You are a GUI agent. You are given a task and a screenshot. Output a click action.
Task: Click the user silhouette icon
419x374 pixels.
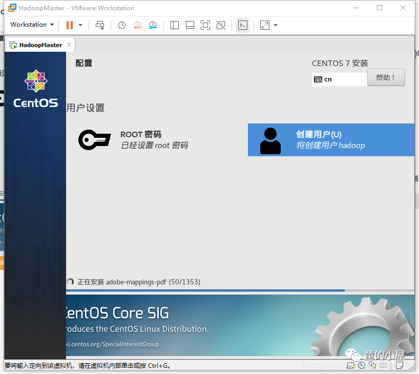[270, 141]
